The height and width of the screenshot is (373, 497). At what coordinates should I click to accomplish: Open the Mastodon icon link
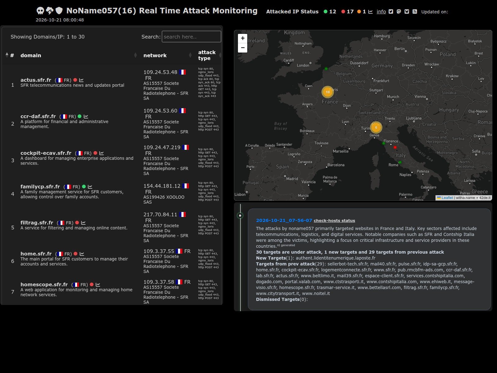399,12
